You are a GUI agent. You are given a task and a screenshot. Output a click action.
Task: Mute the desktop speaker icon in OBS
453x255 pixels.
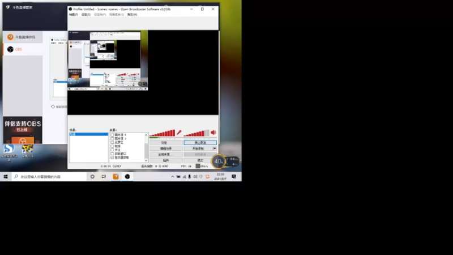(x=213, y=133)
